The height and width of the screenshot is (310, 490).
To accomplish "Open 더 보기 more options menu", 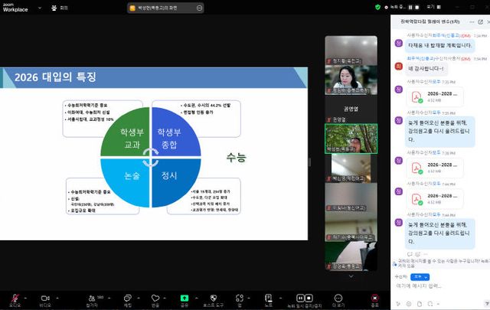I will pos(338,297).
